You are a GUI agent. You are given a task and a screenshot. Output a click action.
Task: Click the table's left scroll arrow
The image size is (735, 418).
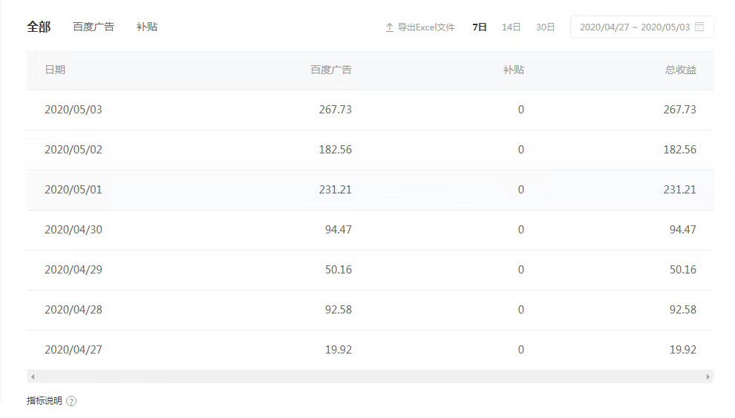click(33, 377)
